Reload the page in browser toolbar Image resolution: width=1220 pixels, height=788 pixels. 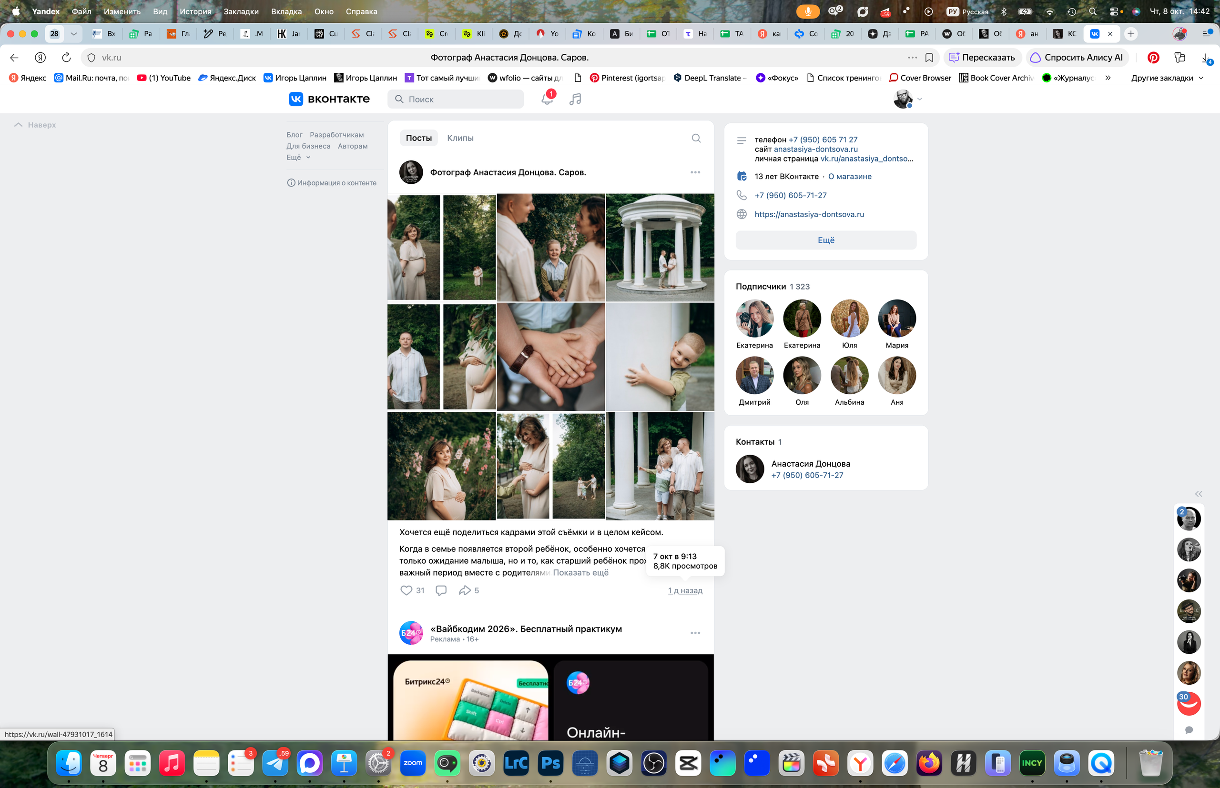point(66,57)
